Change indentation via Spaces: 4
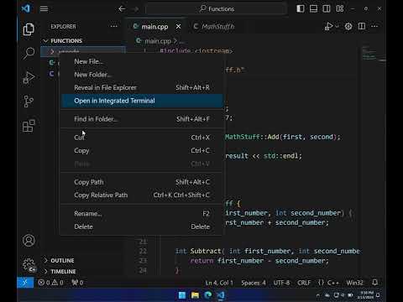The image size is (403, 302). point(254,283)
